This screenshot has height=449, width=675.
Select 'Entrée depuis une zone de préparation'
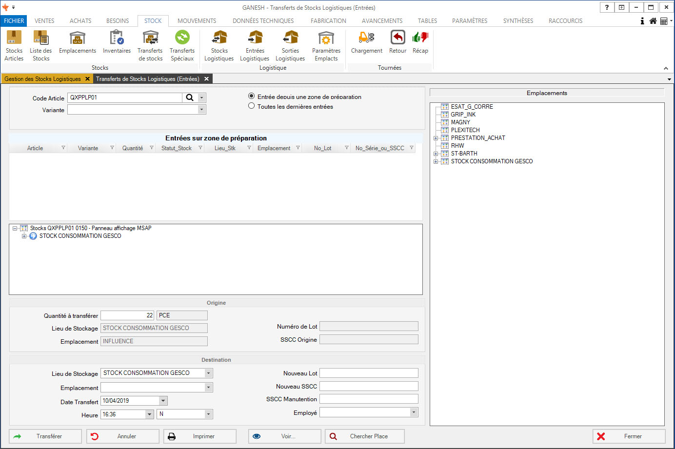click(x=252, y=97)
